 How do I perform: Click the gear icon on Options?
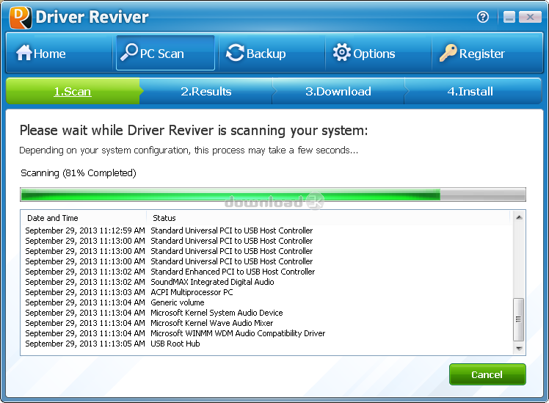(342, 53)
